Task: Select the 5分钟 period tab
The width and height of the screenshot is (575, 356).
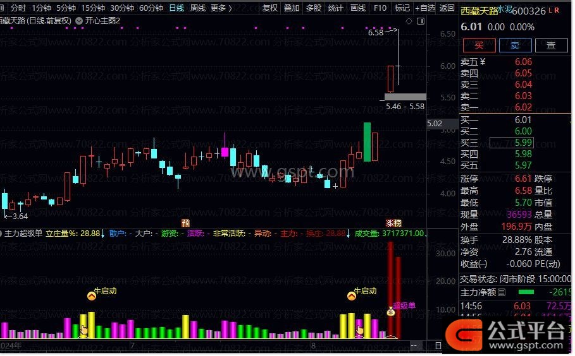Action: pos(66,8)
